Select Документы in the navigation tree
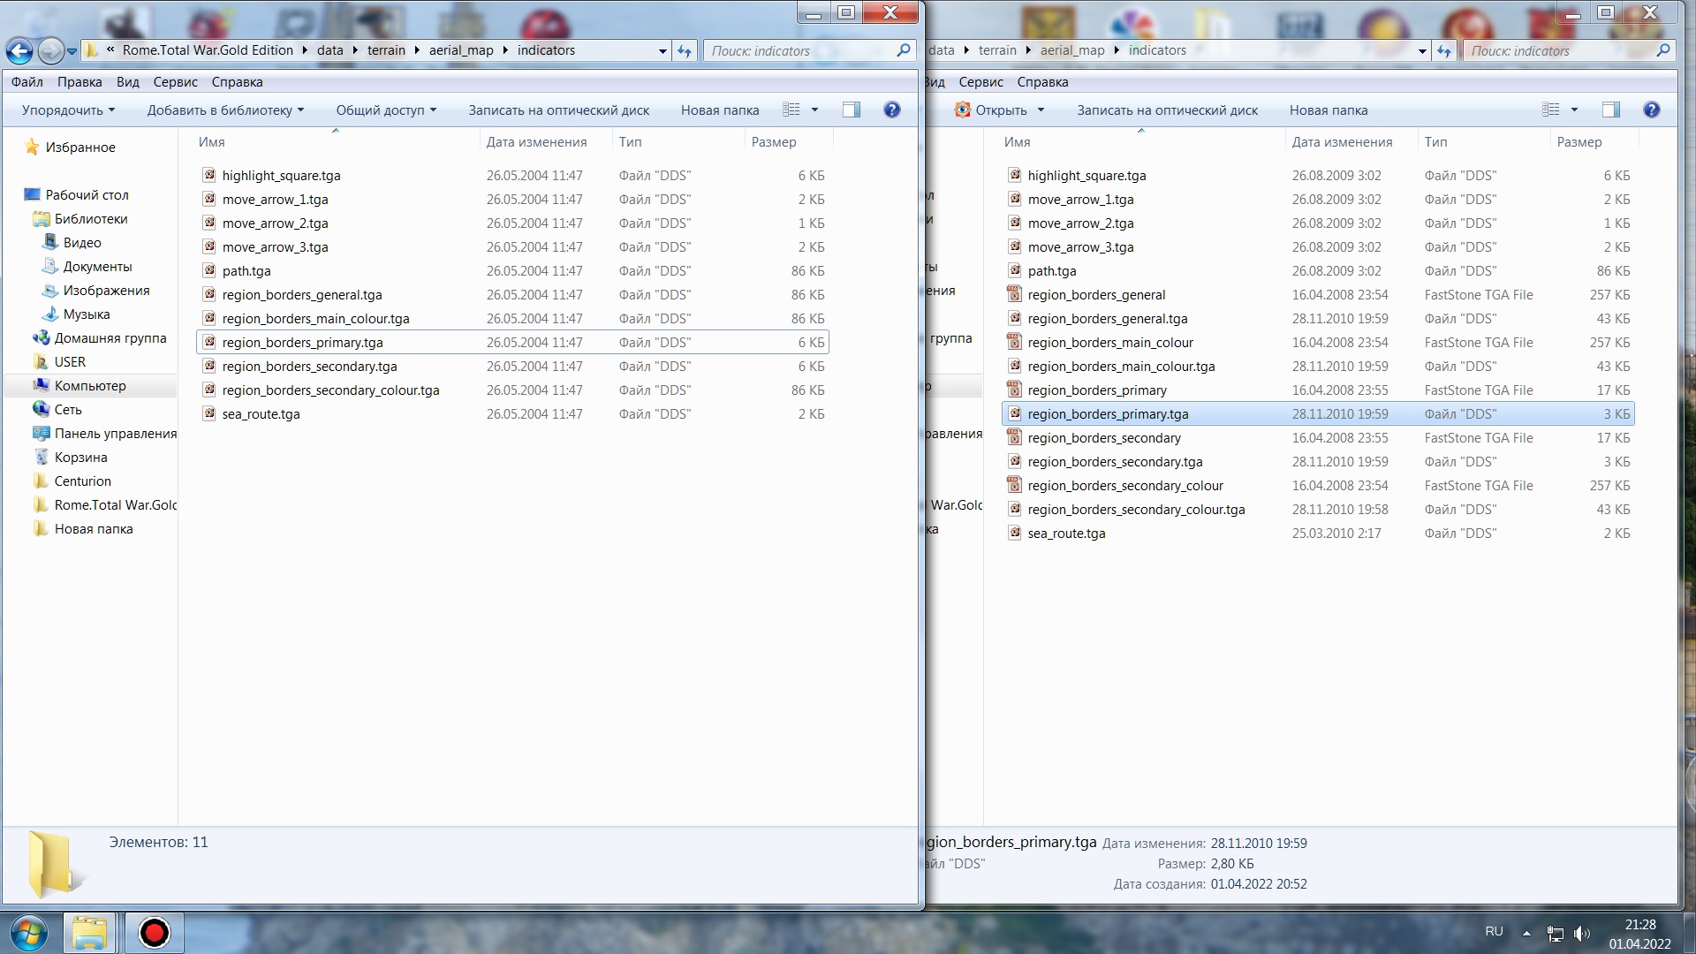This screenshot has width=1696, height=954. click(97, 267)
